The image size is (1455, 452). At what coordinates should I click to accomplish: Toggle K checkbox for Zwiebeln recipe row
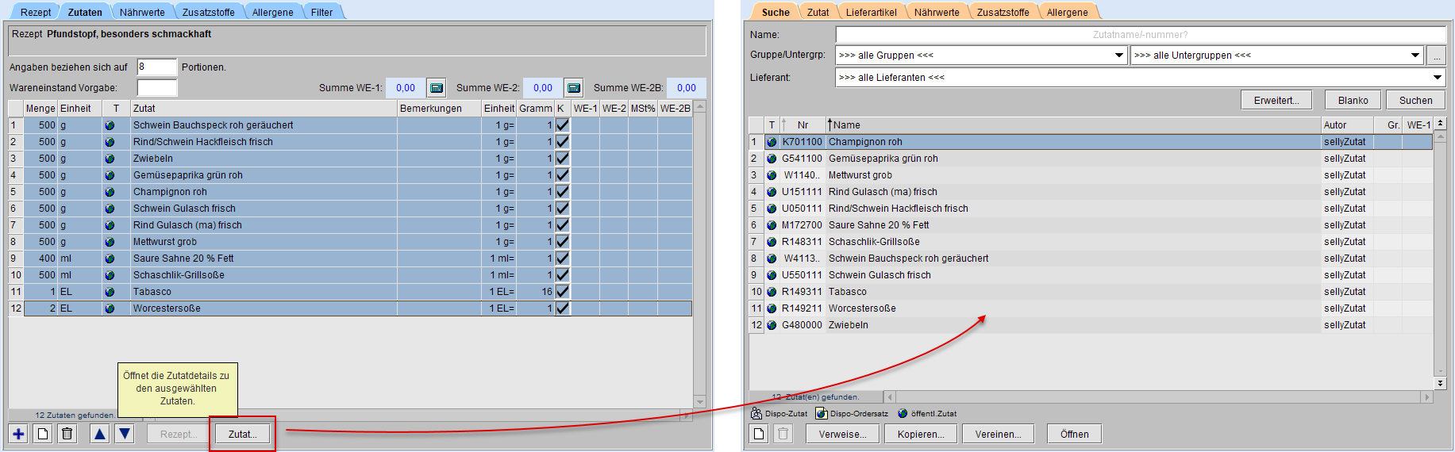[562, 159]
